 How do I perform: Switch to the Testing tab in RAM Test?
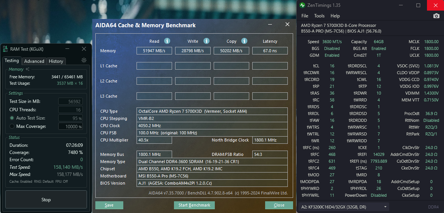[x=12, y=61]
